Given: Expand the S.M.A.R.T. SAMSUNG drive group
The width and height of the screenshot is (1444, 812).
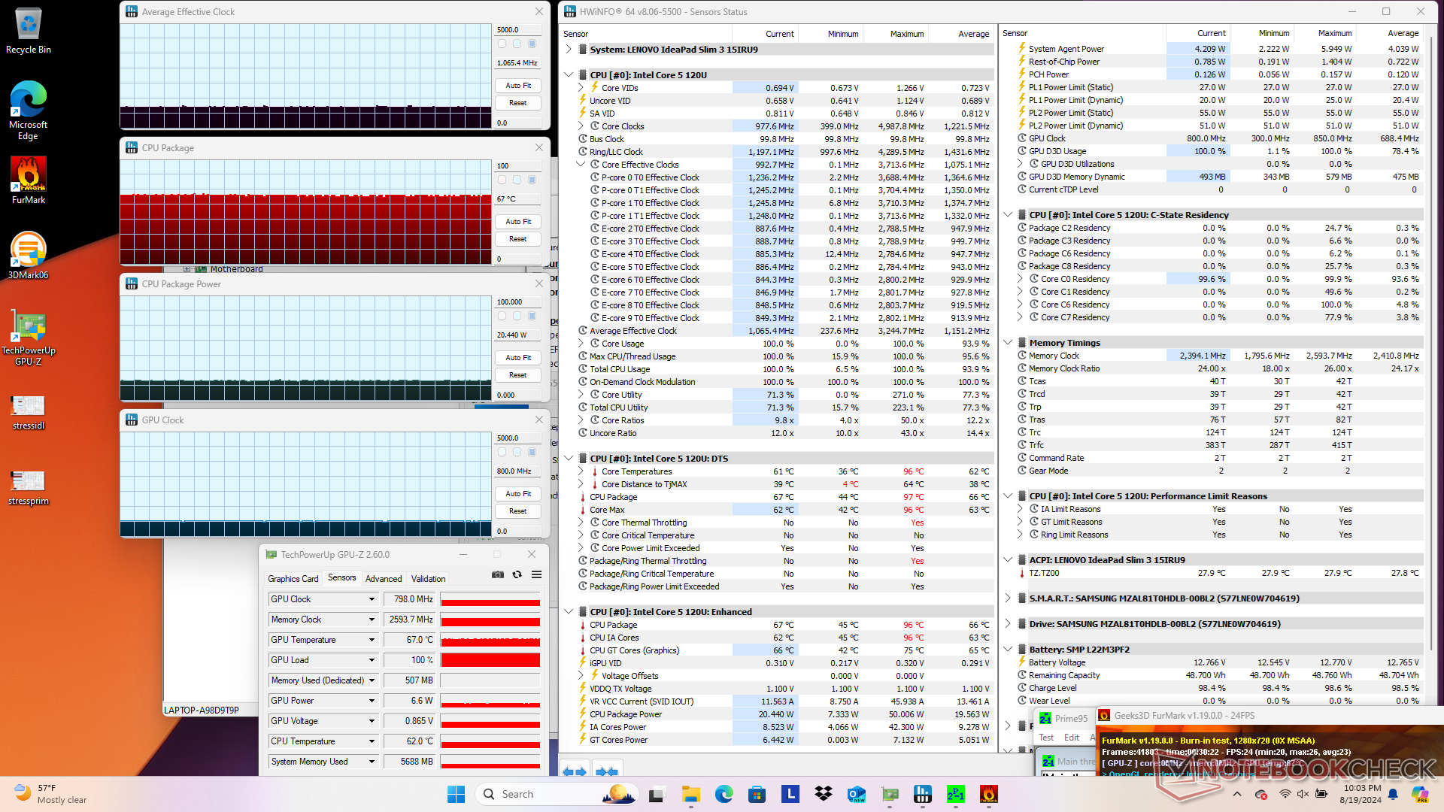Looking at the screenshot, I should coord(1009,598).
